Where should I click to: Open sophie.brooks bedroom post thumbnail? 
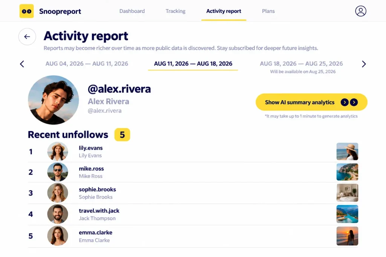coord(347,193)
